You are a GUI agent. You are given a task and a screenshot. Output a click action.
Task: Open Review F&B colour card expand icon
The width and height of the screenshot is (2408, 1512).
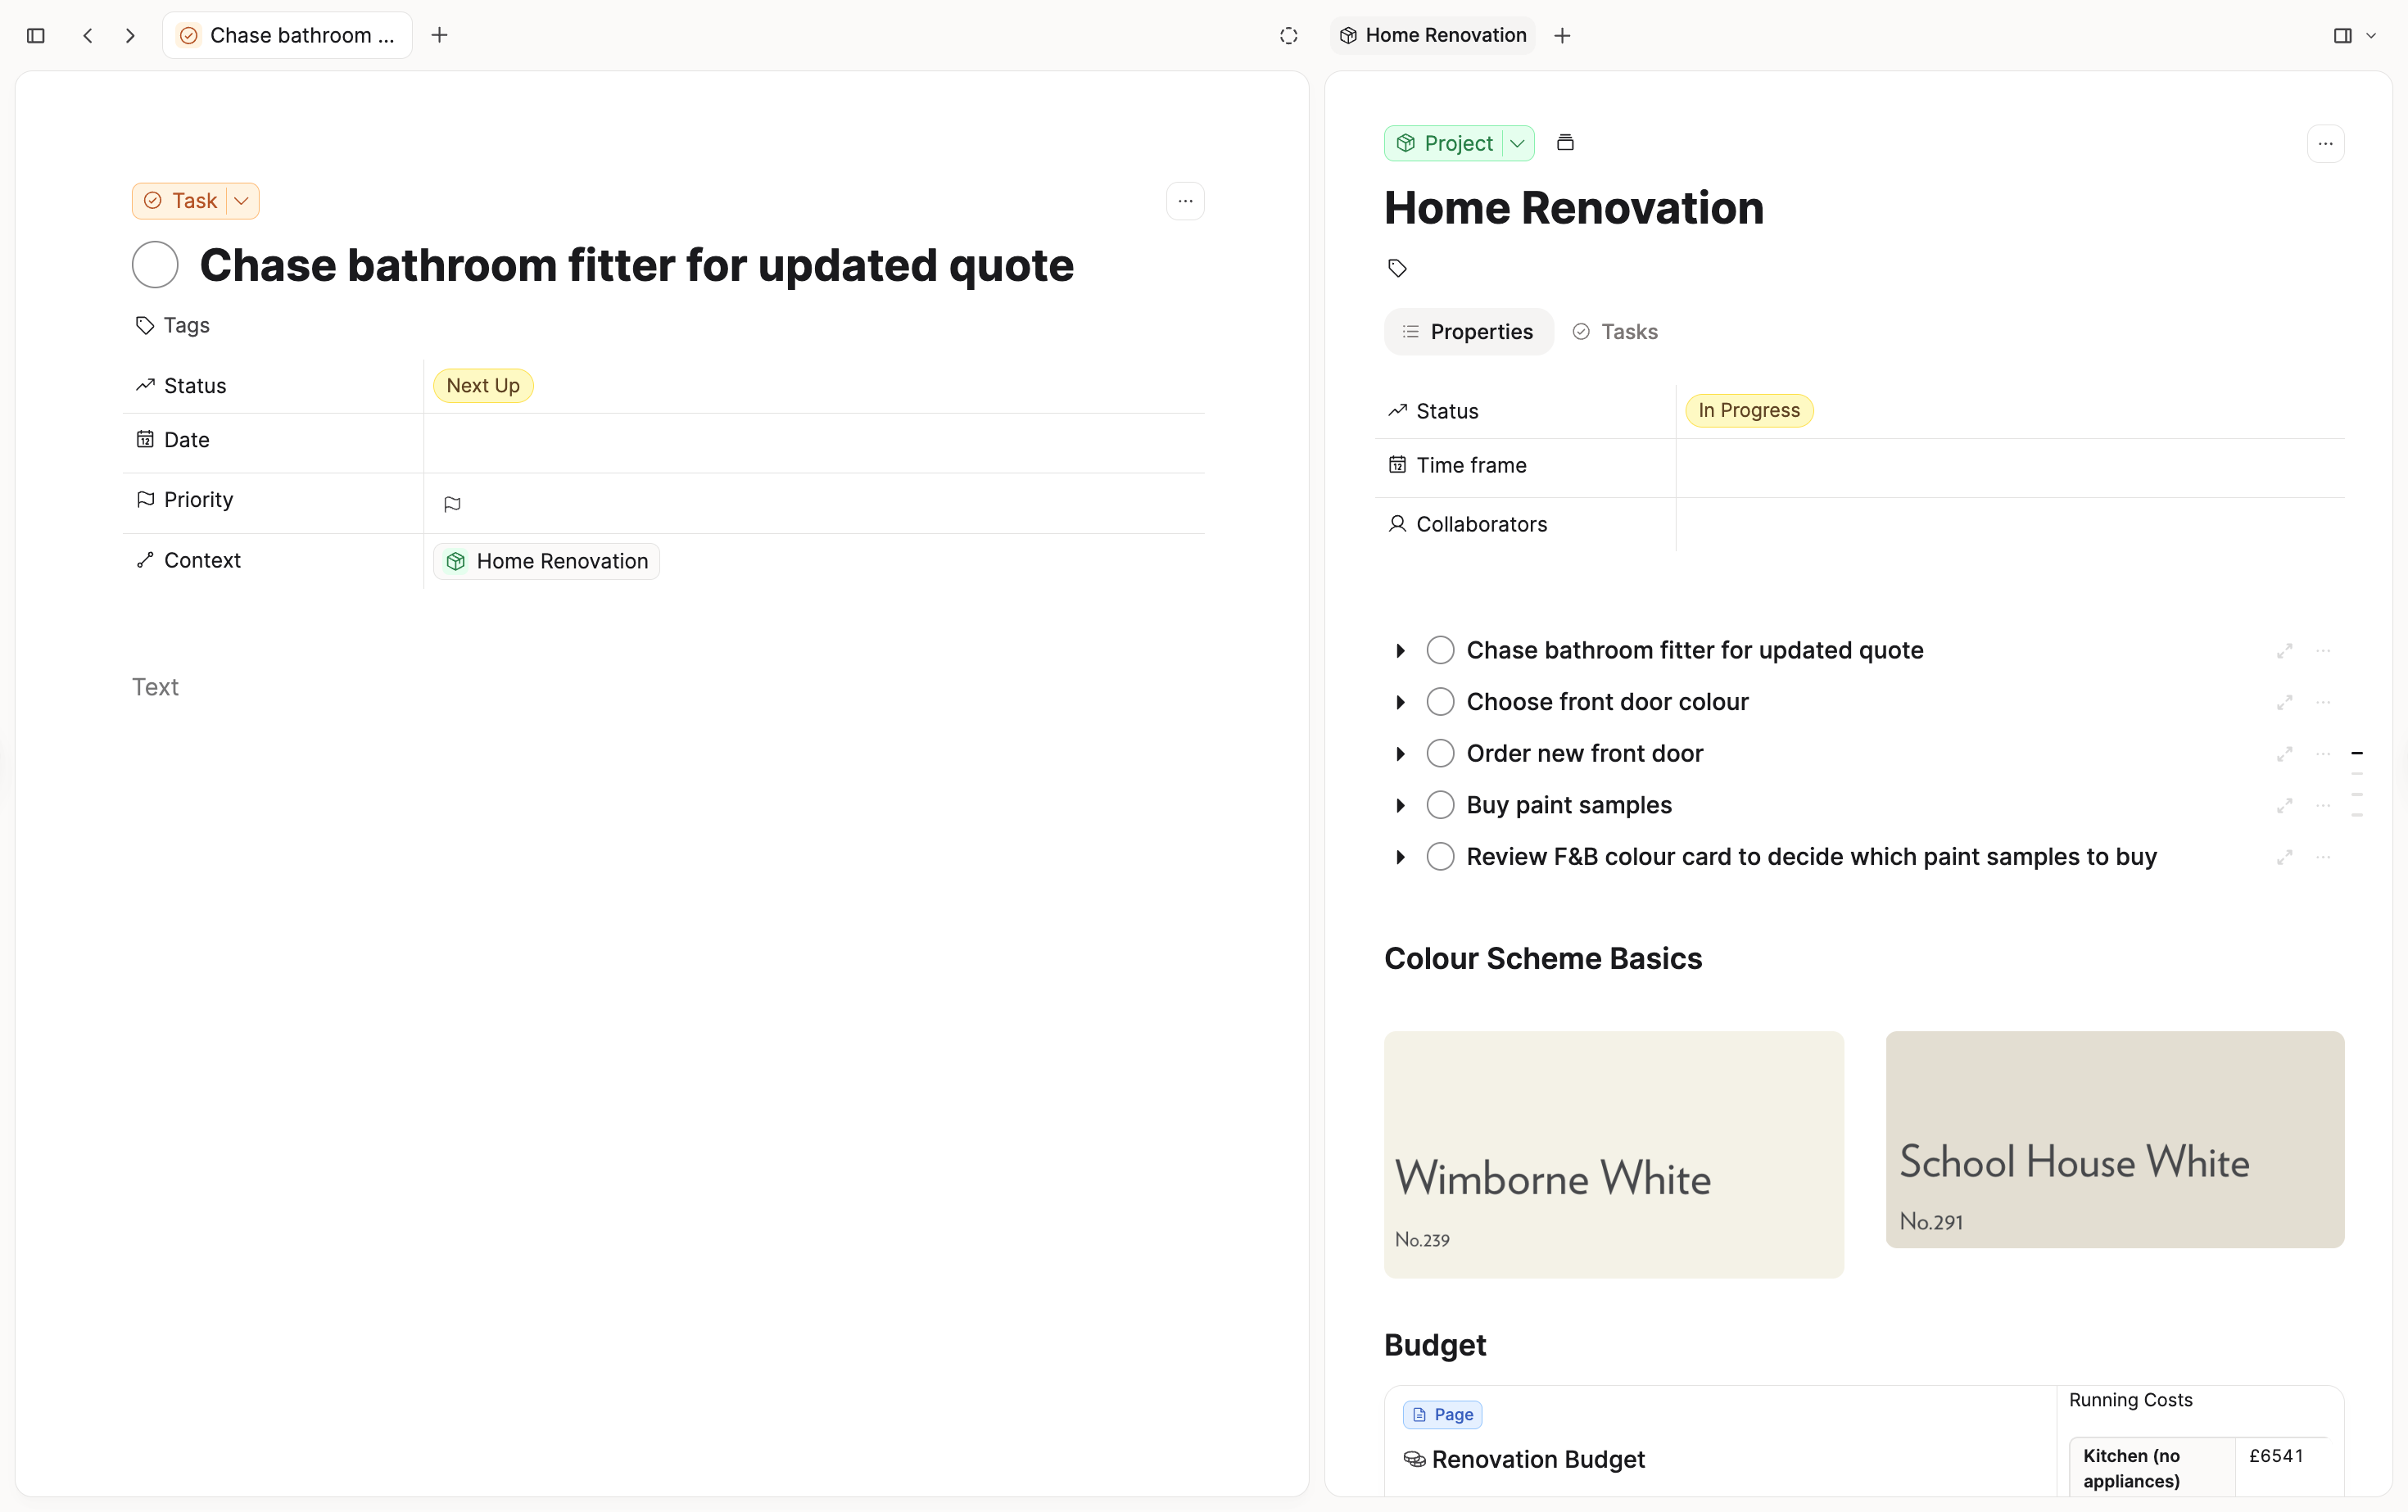click(2284, 858)
